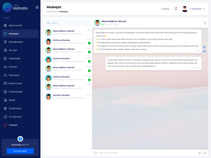Click the search magnifier icon
This screenshot has height=158, width=211.
point(49,23)
